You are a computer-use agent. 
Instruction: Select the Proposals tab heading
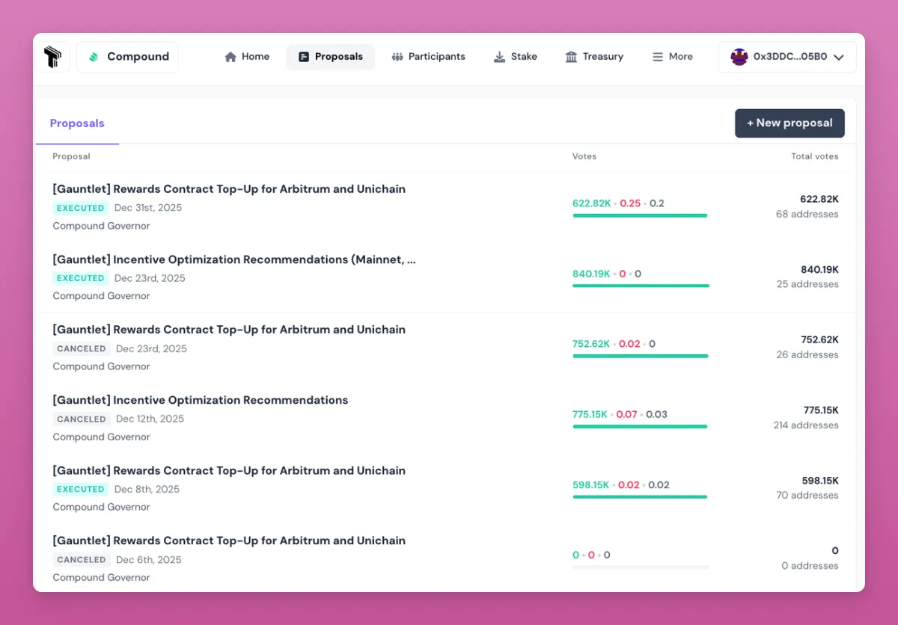click(77, 123)
